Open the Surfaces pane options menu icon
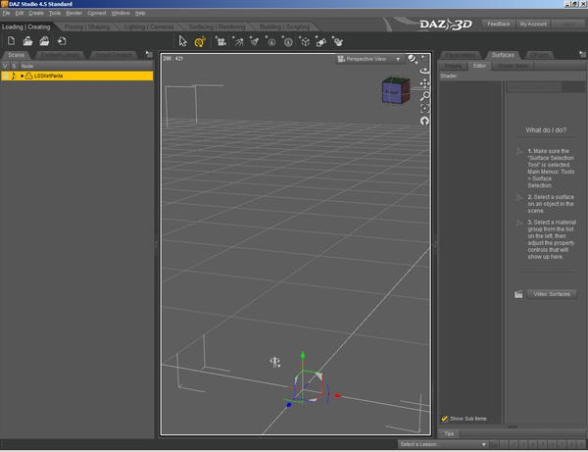588x452 pixels. [582, 54]
